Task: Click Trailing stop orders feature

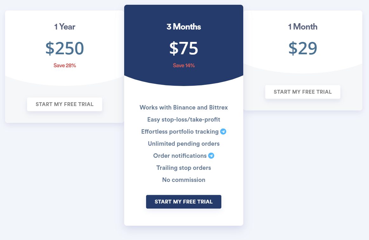Action: (184, 168)
